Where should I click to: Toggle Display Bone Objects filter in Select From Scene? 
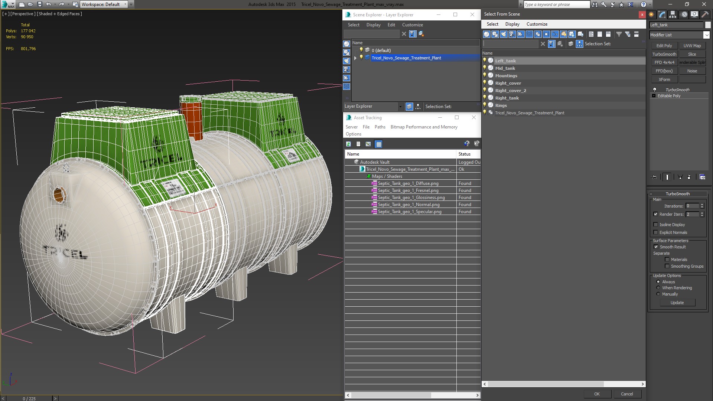[x=555, y=34]
